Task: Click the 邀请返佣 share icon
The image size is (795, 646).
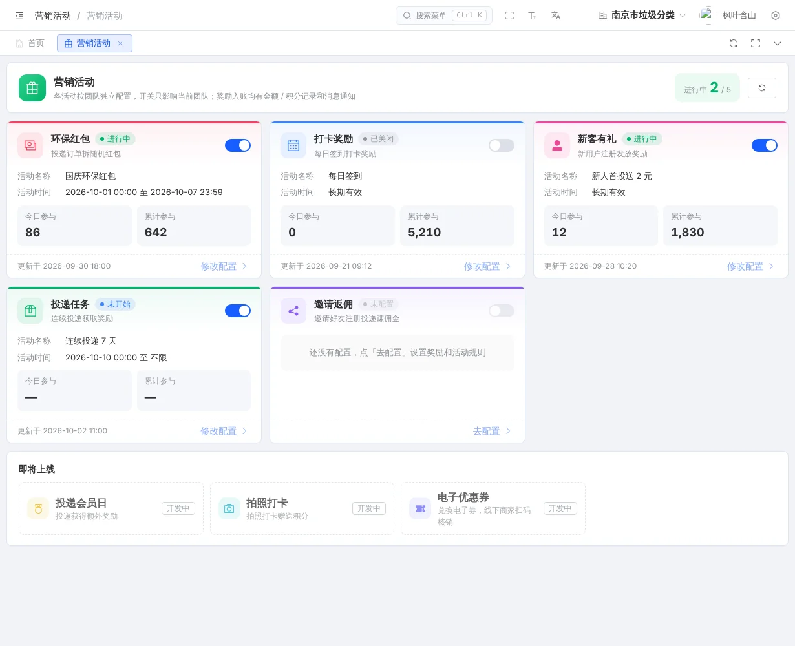Action: 293,311
